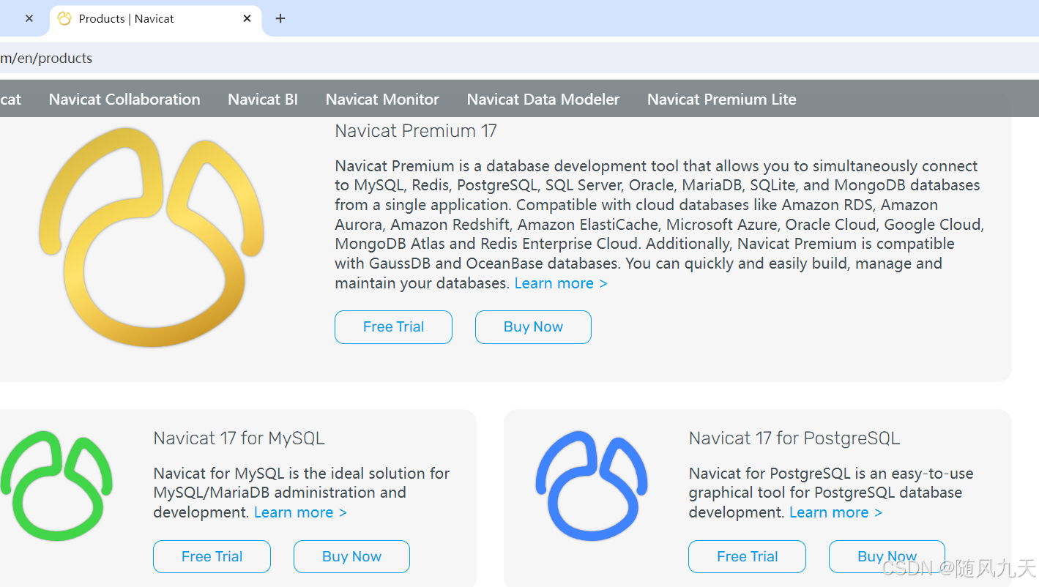Click Buy Now for Navicat Premium 17
This screenshot has height=587, width=1039.
[533, 327]
